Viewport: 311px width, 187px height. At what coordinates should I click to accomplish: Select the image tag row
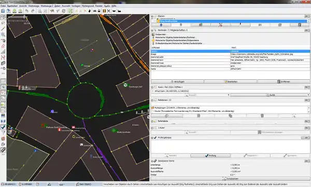pos(230,54)
